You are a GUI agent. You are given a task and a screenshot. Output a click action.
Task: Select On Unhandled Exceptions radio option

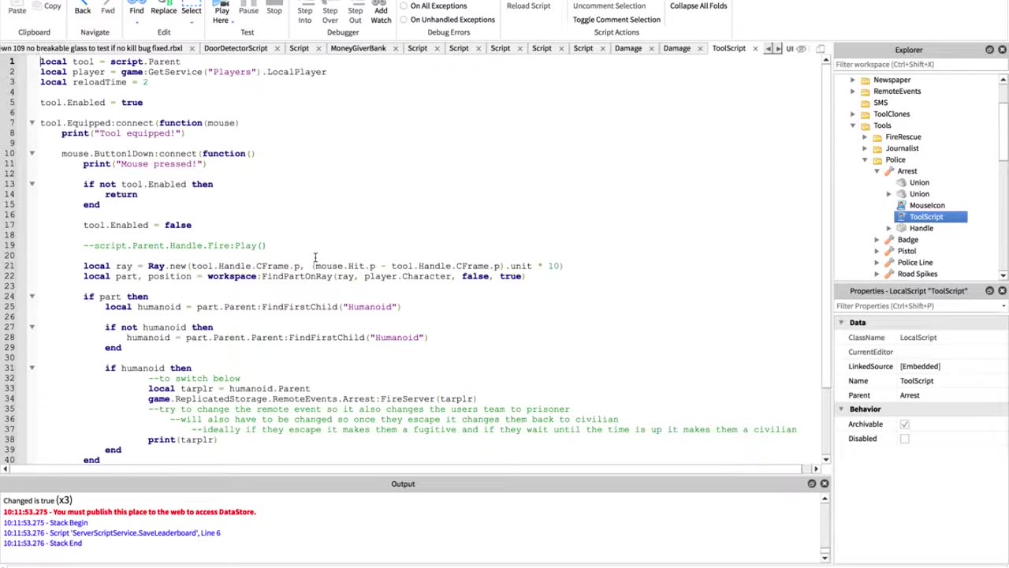404,20
